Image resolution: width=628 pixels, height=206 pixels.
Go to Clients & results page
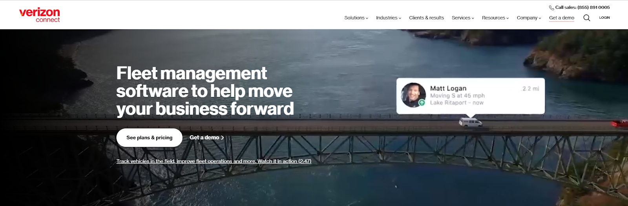click(426, 18)
